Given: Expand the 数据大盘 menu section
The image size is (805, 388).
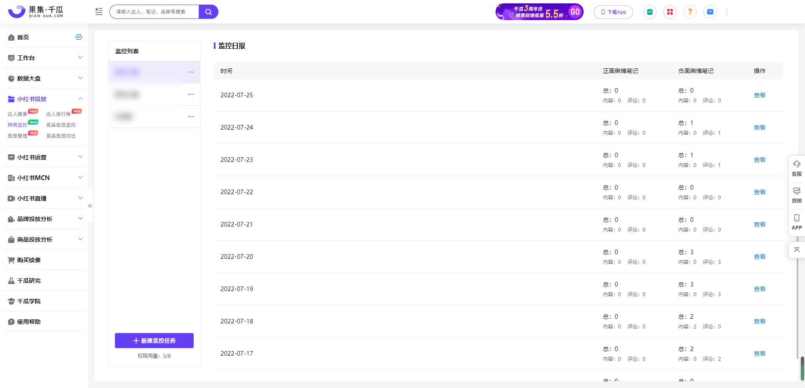Looking at the screenshot, I should [x=44, y=78].
